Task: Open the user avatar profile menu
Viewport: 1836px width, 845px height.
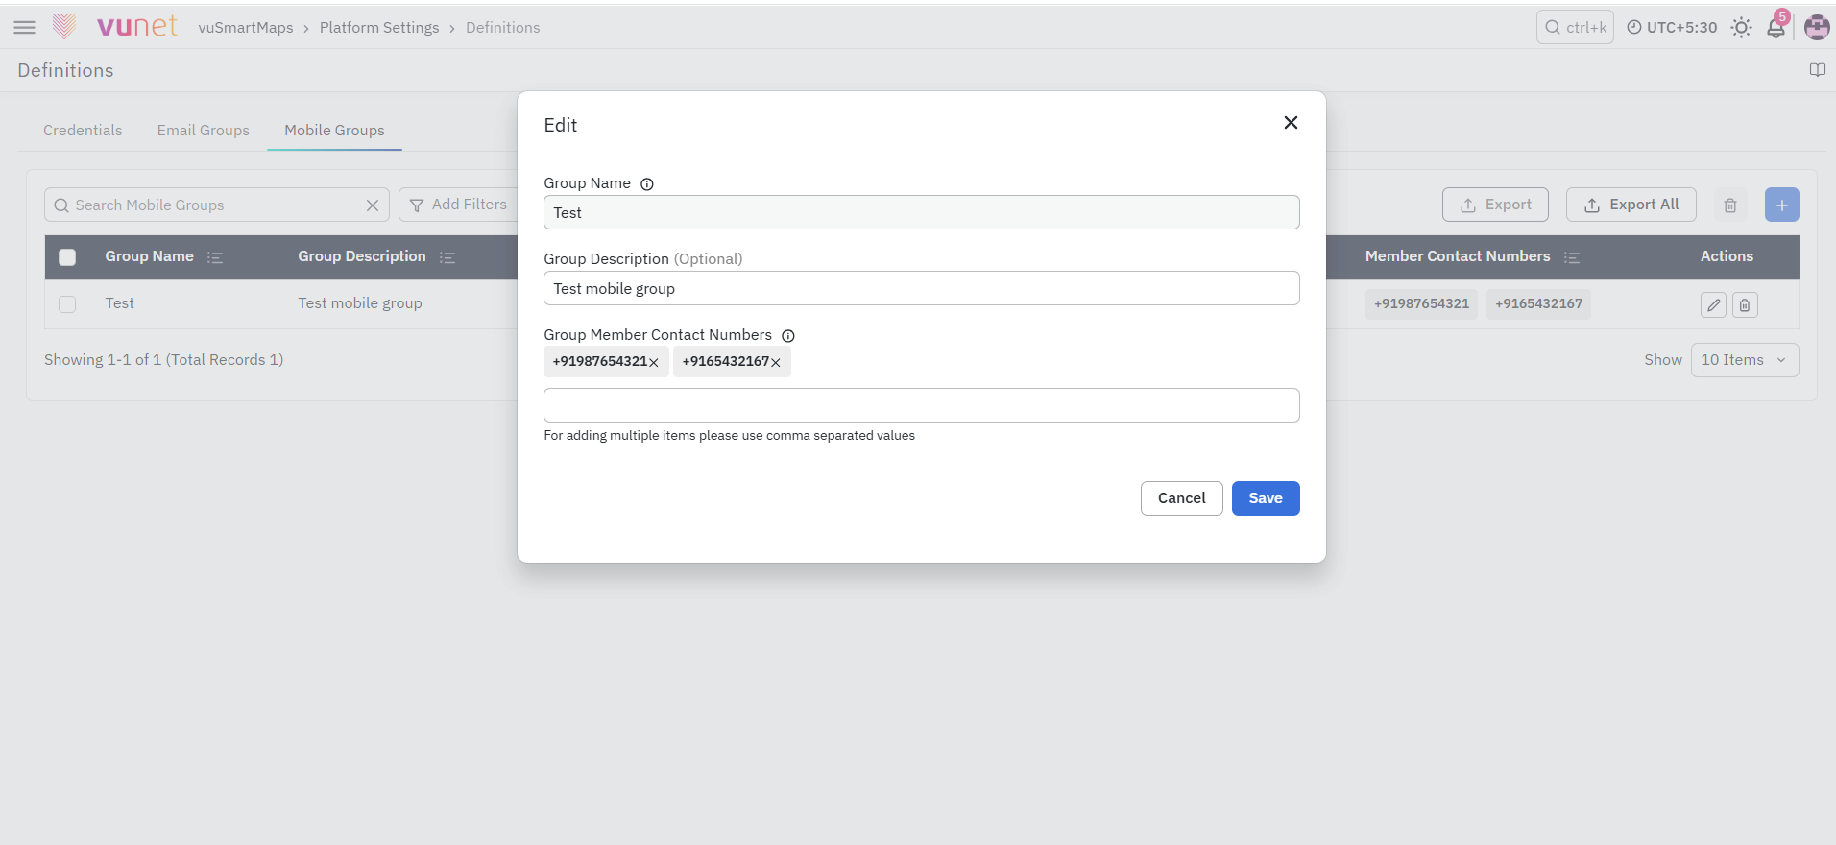Action: point(1817,27)
